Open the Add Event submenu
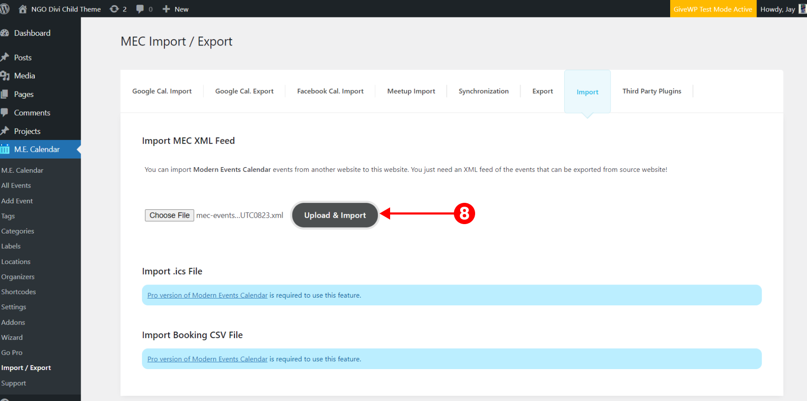 click(x=17, y=201)
